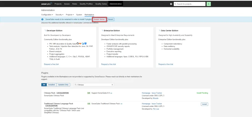Open Chinese Pack Issue Tracker link
This screenshot has width=252, height=117.
pos(157,93)
